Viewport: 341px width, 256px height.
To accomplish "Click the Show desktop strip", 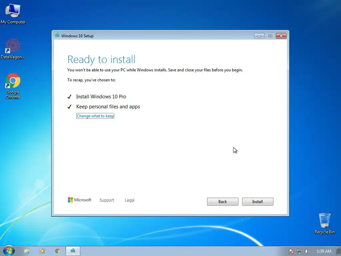I will pyautogui.click(x=339, y=251).
